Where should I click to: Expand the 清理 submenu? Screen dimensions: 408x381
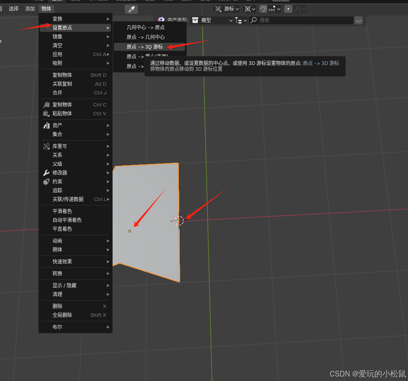pyautogui.click(x=76, y=294)
